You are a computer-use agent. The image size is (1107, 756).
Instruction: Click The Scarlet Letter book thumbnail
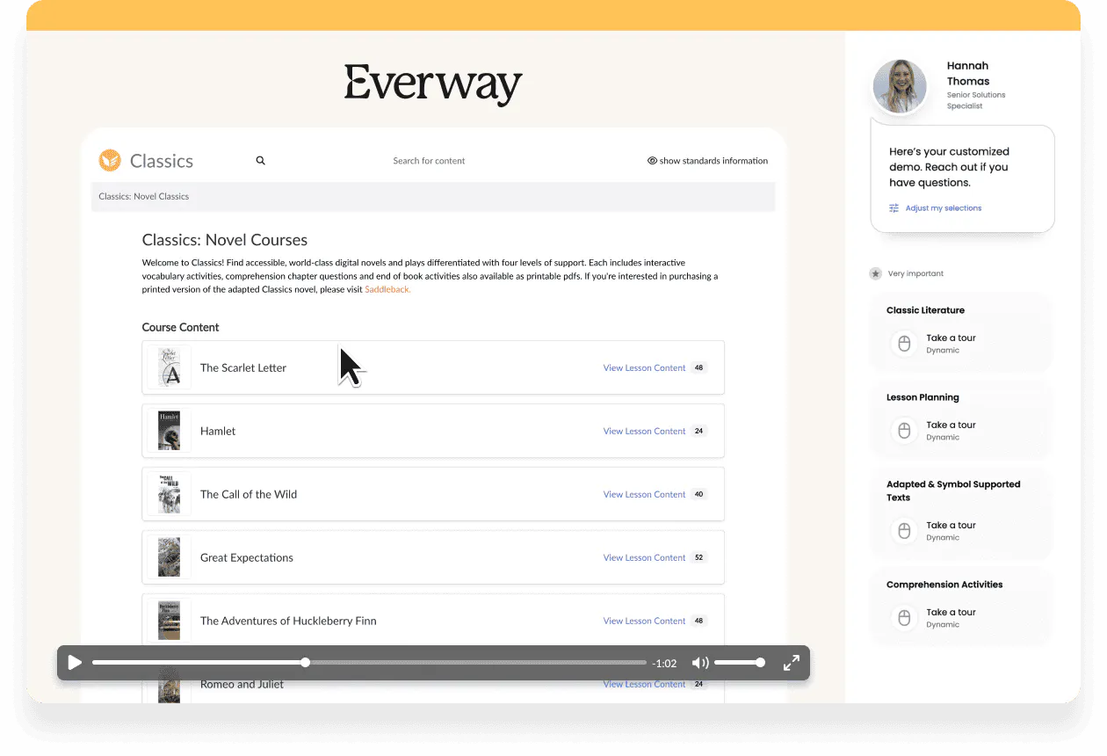click(169, 367)
